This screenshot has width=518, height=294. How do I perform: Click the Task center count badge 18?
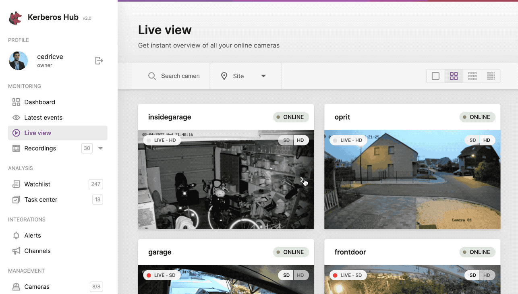click(x=97, y=199)
